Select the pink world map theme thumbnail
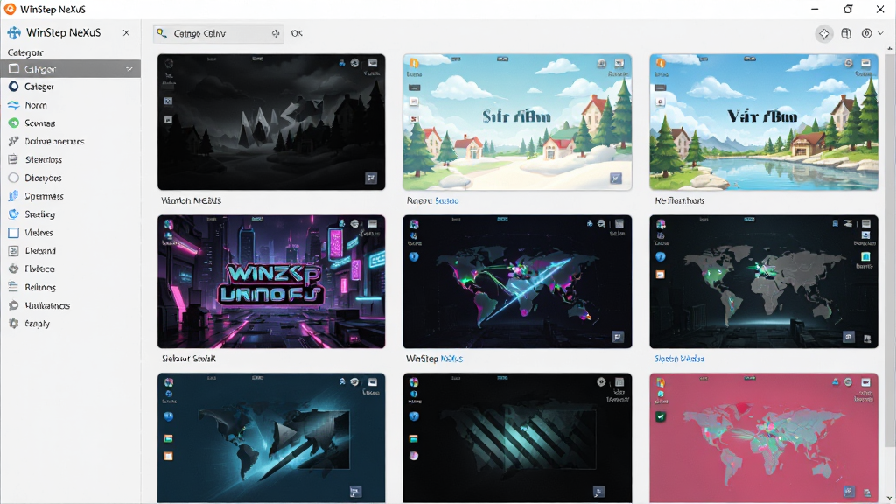Screen dimensions: 896x504 [763, 438]
